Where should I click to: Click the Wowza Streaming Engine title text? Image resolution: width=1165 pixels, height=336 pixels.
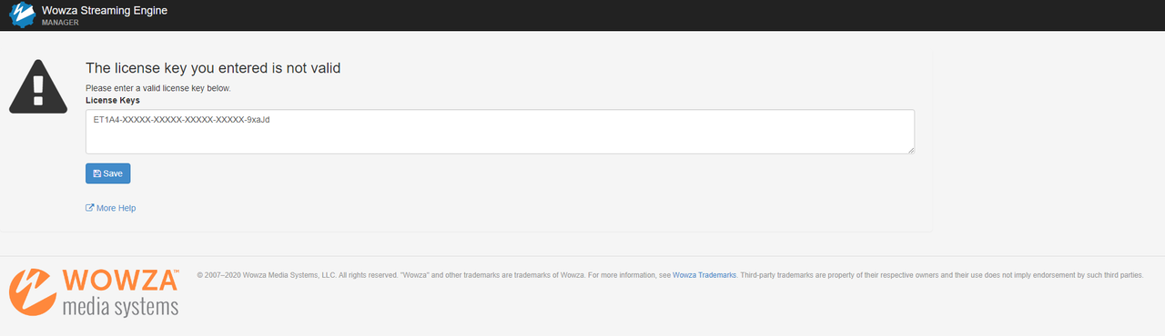click(105, 10)
